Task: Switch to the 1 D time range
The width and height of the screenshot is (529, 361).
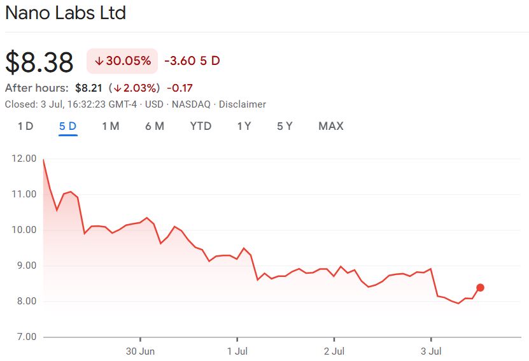Action: [x=25, y=126]
